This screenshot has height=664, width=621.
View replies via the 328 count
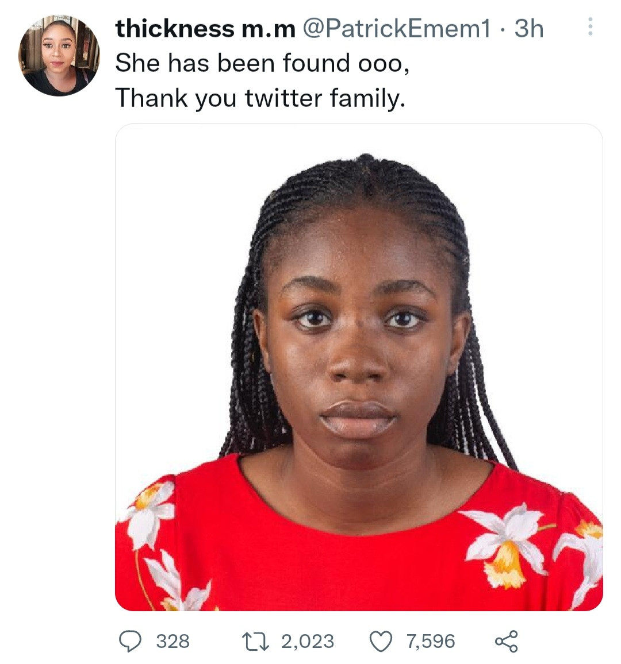click(x=172, y=641)
